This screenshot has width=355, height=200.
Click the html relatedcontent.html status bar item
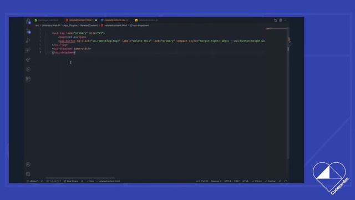(x=103, y=181)
